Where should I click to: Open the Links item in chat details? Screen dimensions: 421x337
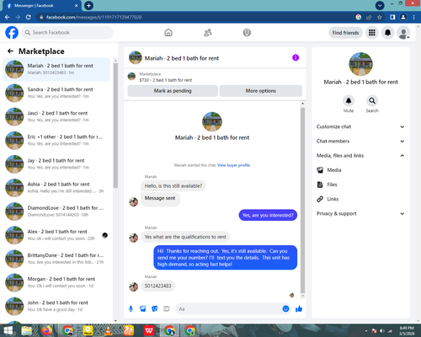[360, 199]
